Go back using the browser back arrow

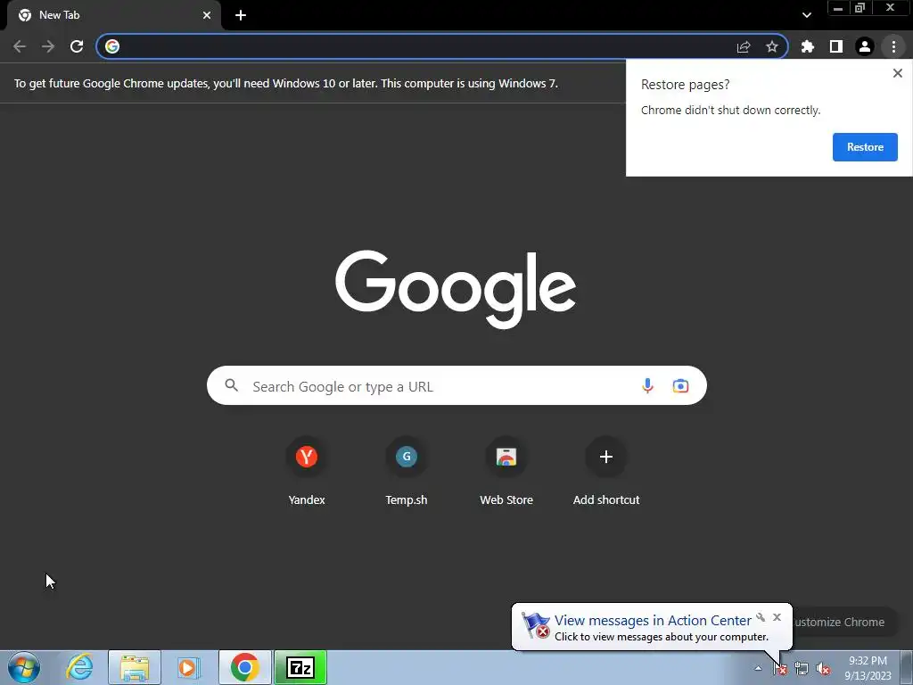20,46
